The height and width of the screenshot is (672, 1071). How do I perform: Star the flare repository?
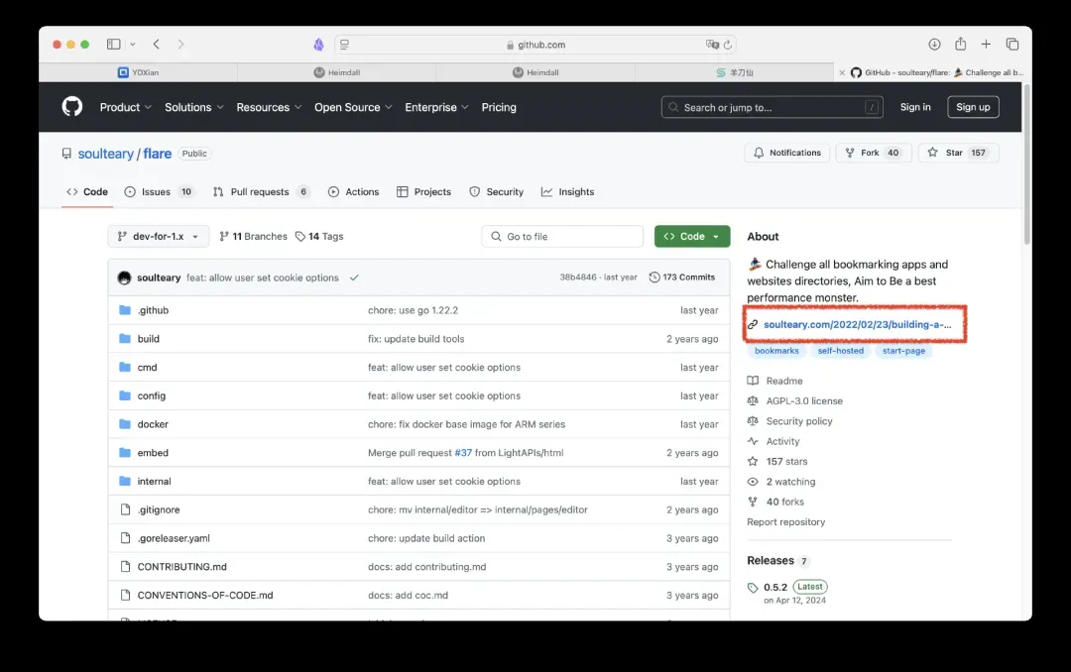(x=945, y=153)
